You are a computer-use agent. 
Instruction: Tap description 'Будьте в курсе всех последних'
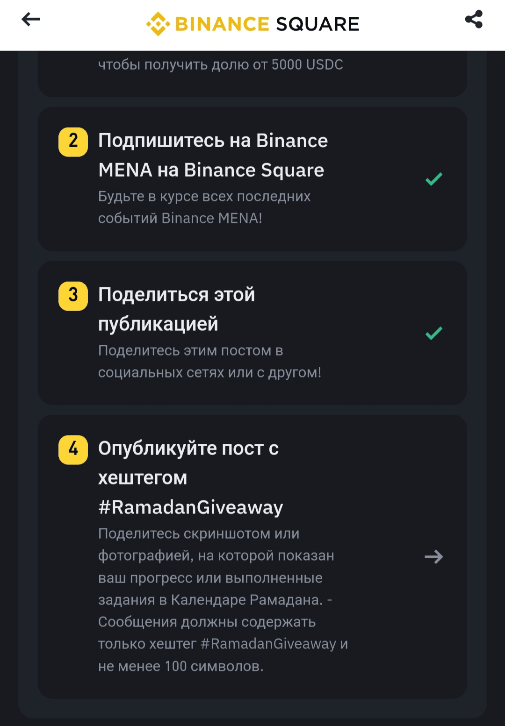pos(204,196)
